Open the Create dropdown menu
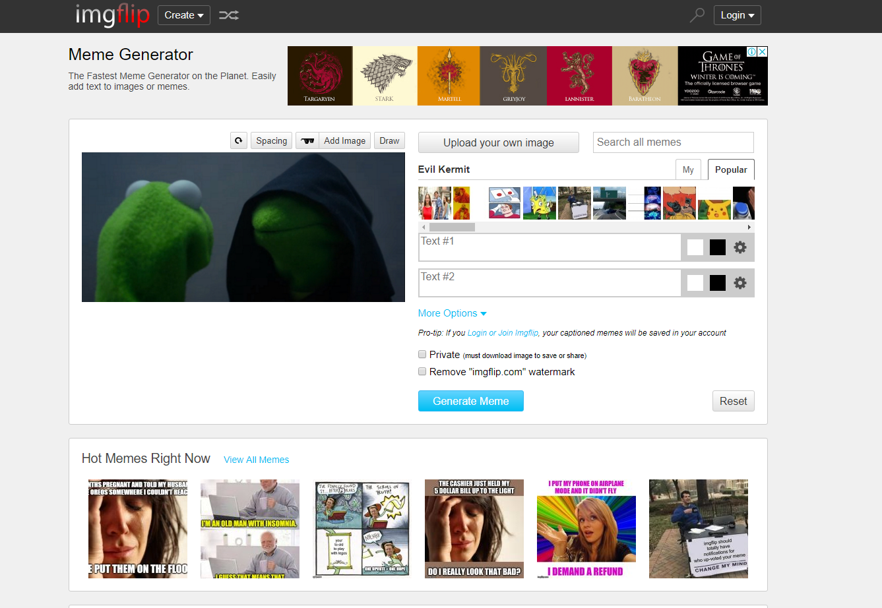This screenshot has width=882, height=608. [x=183, y=15]
